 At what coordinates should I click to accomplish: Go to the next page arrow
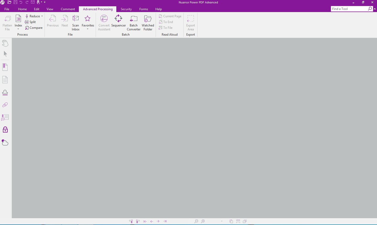point(158,221)
